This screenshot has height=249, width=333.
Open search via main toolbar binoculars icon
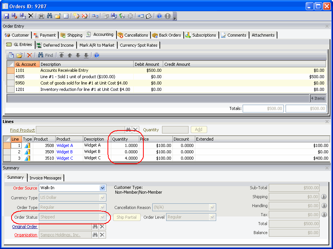pyautogui.click(x=50, y=16)
